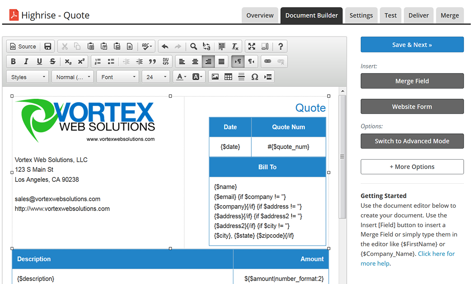The height and width of the screenshot is (284, 473).
Task: Switch to the Settings tab
Action: tap(361, 16)
